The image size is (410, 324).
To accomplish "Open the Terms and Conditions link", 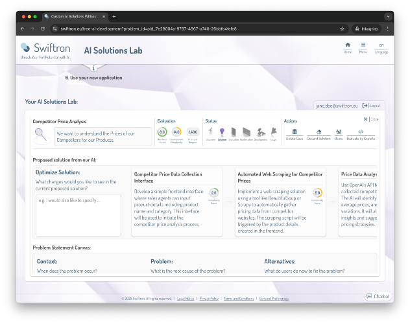I will [239, 299].
